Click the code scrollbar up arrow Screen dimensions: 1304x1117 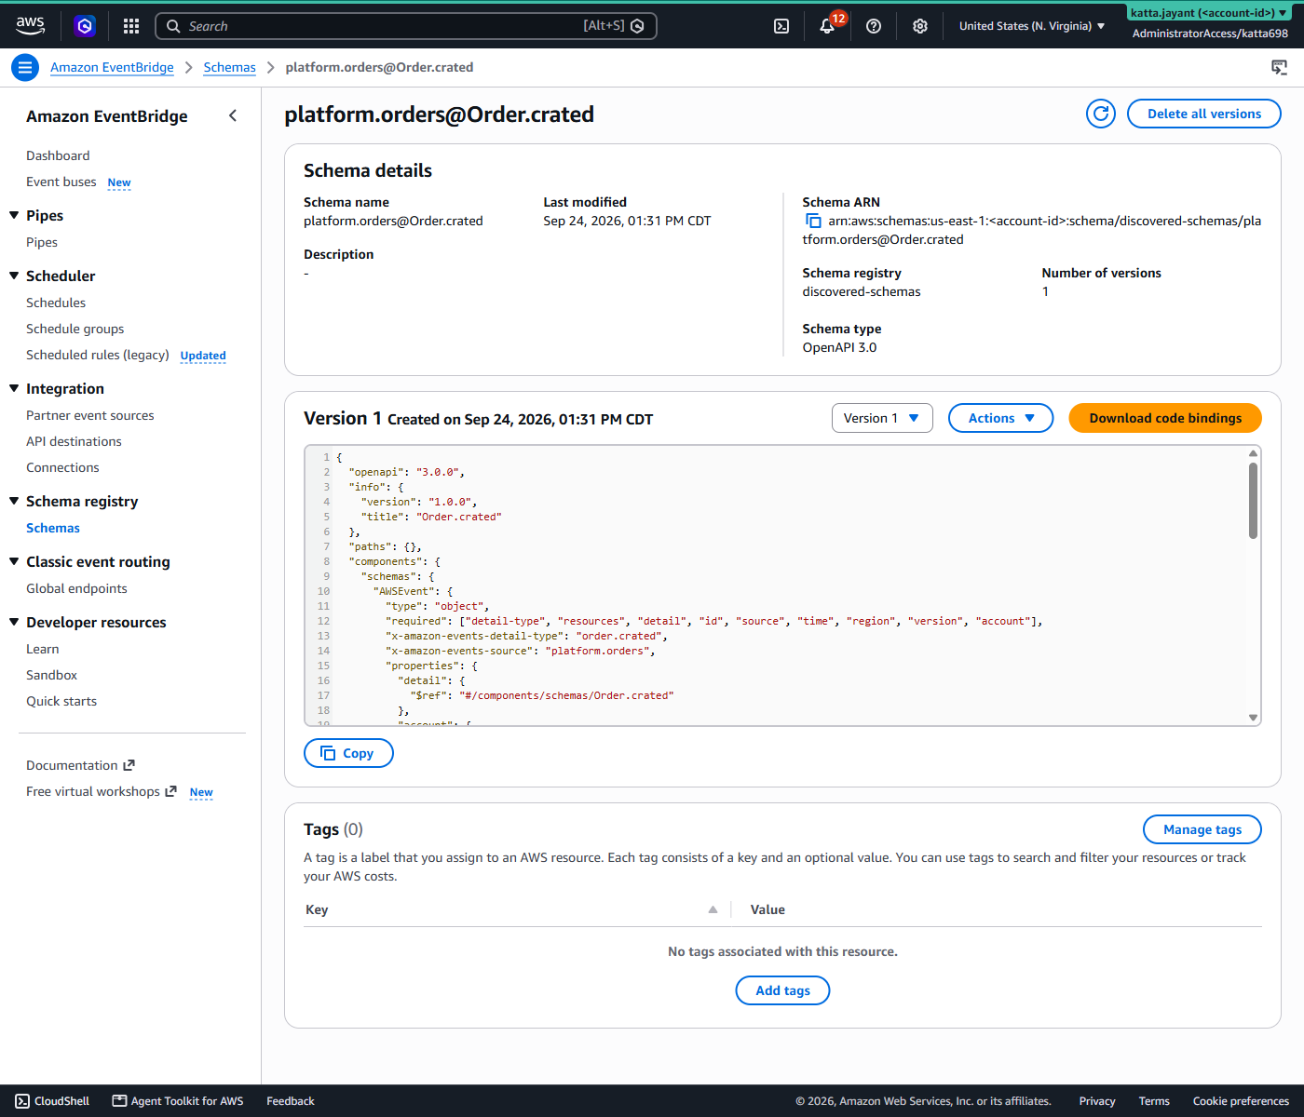point(1253,453)
